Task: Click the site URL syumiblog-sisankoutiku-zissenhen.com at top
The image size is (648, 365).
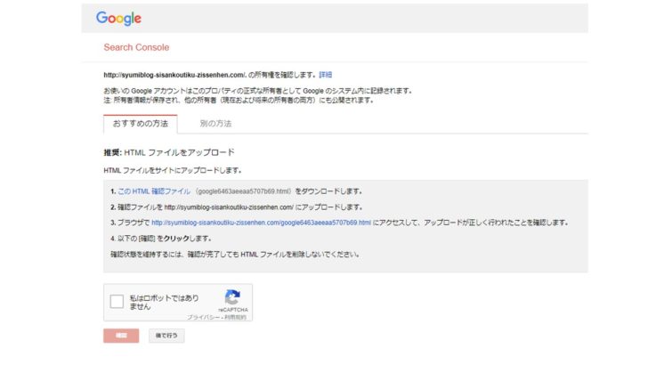Action: [174, 75]
